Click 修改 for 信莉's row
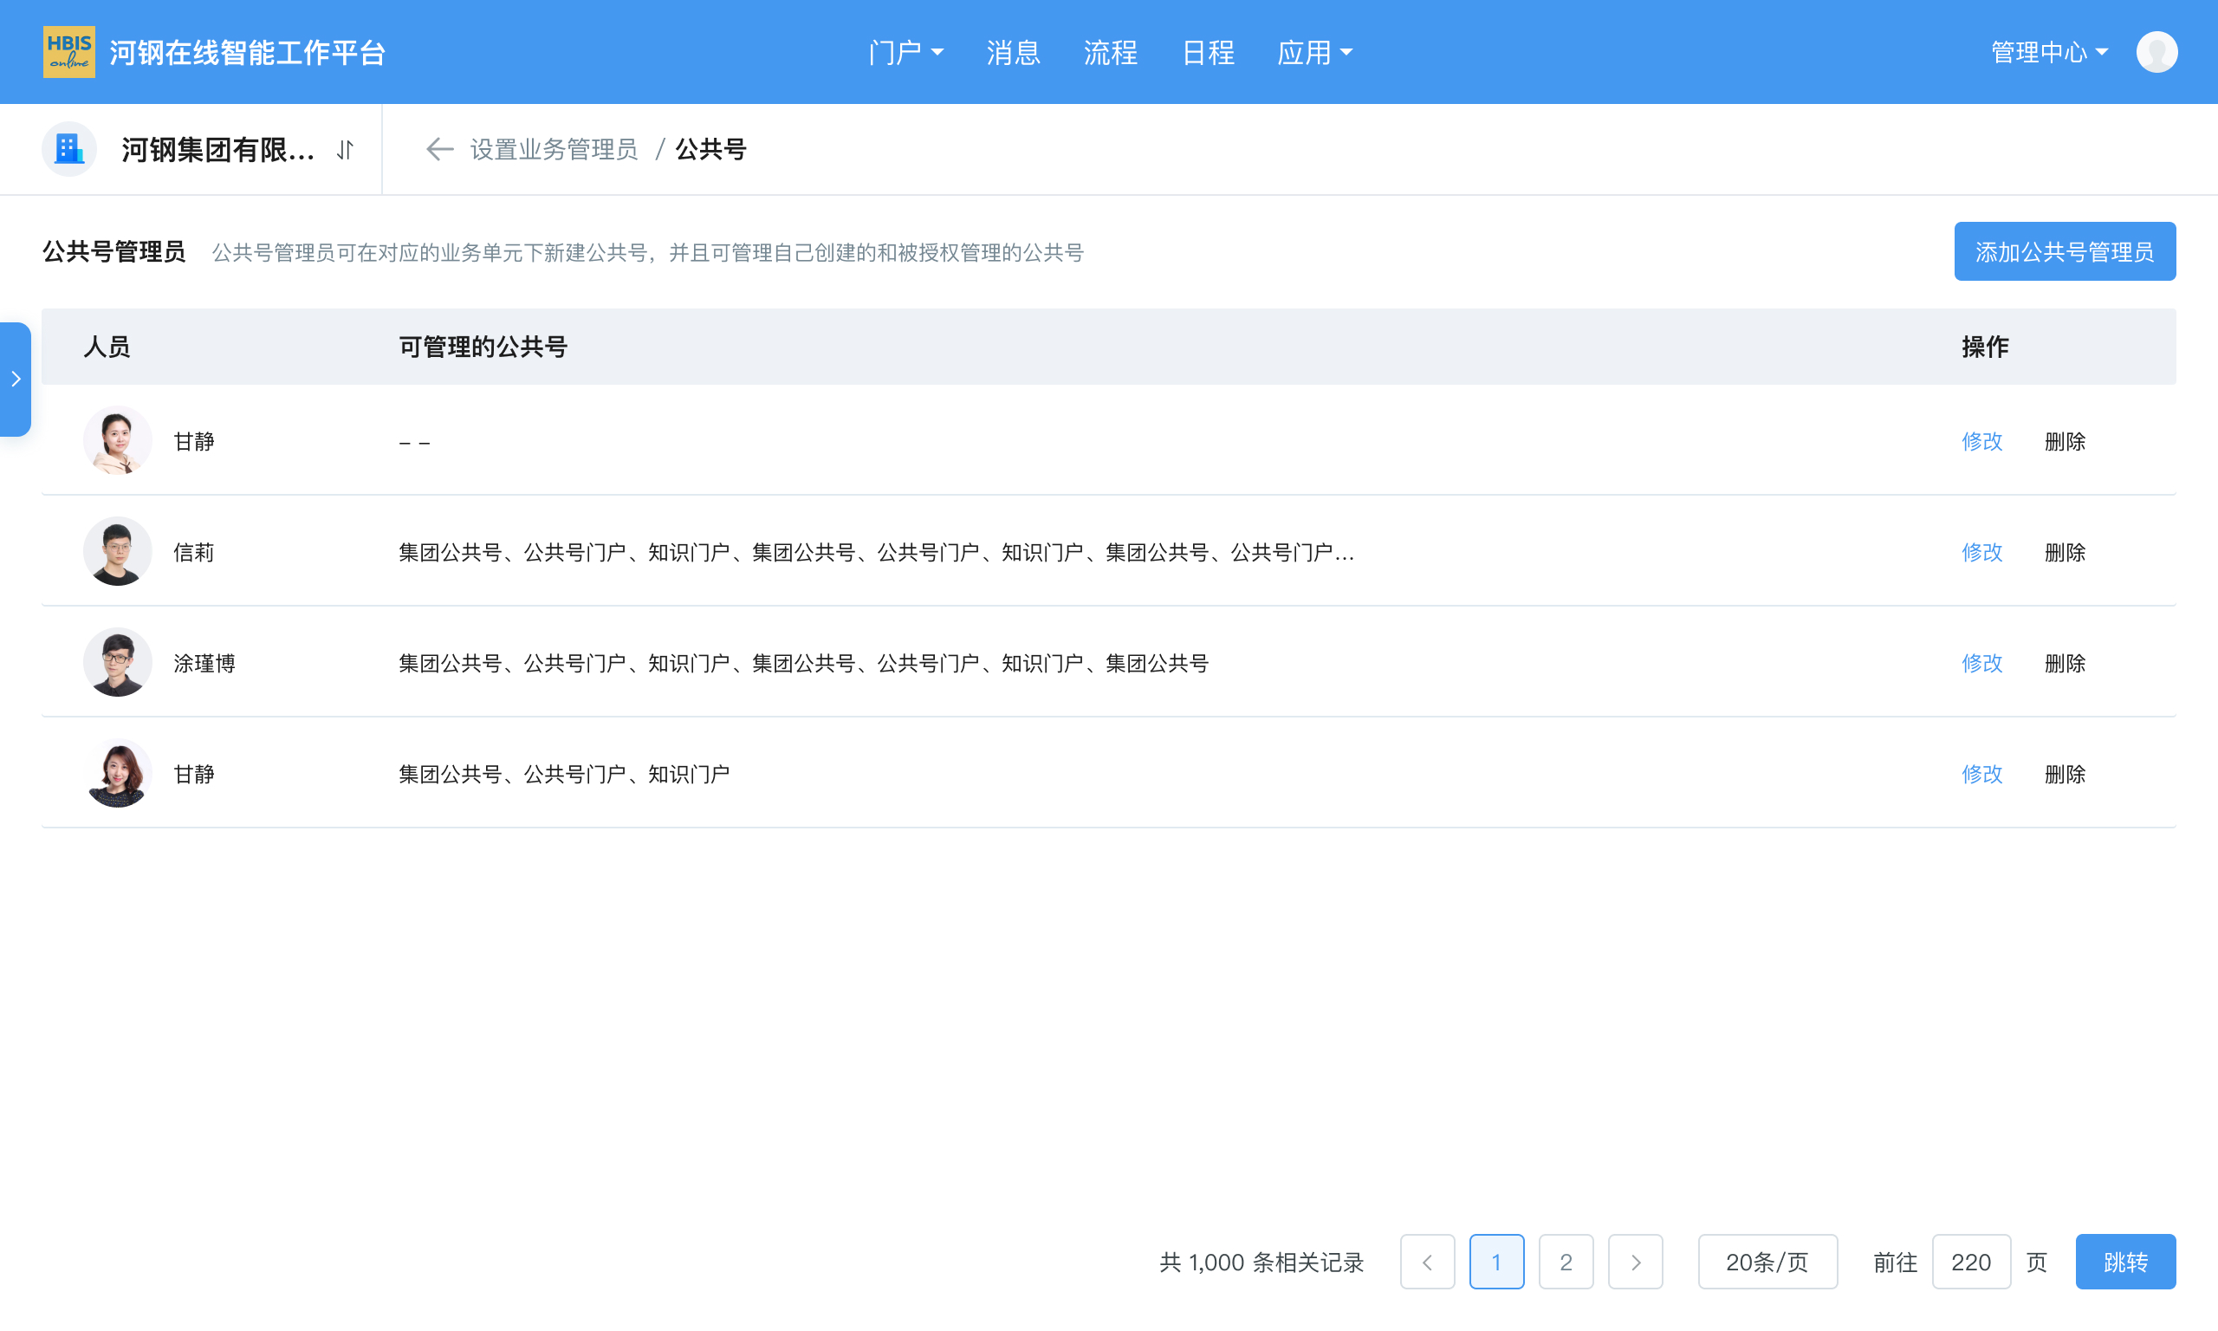 tap(1981, 552)
